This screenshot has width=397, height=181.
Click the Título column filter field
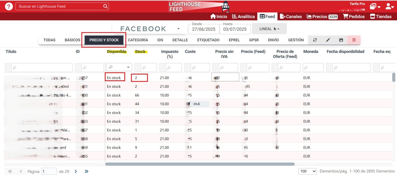42,68
